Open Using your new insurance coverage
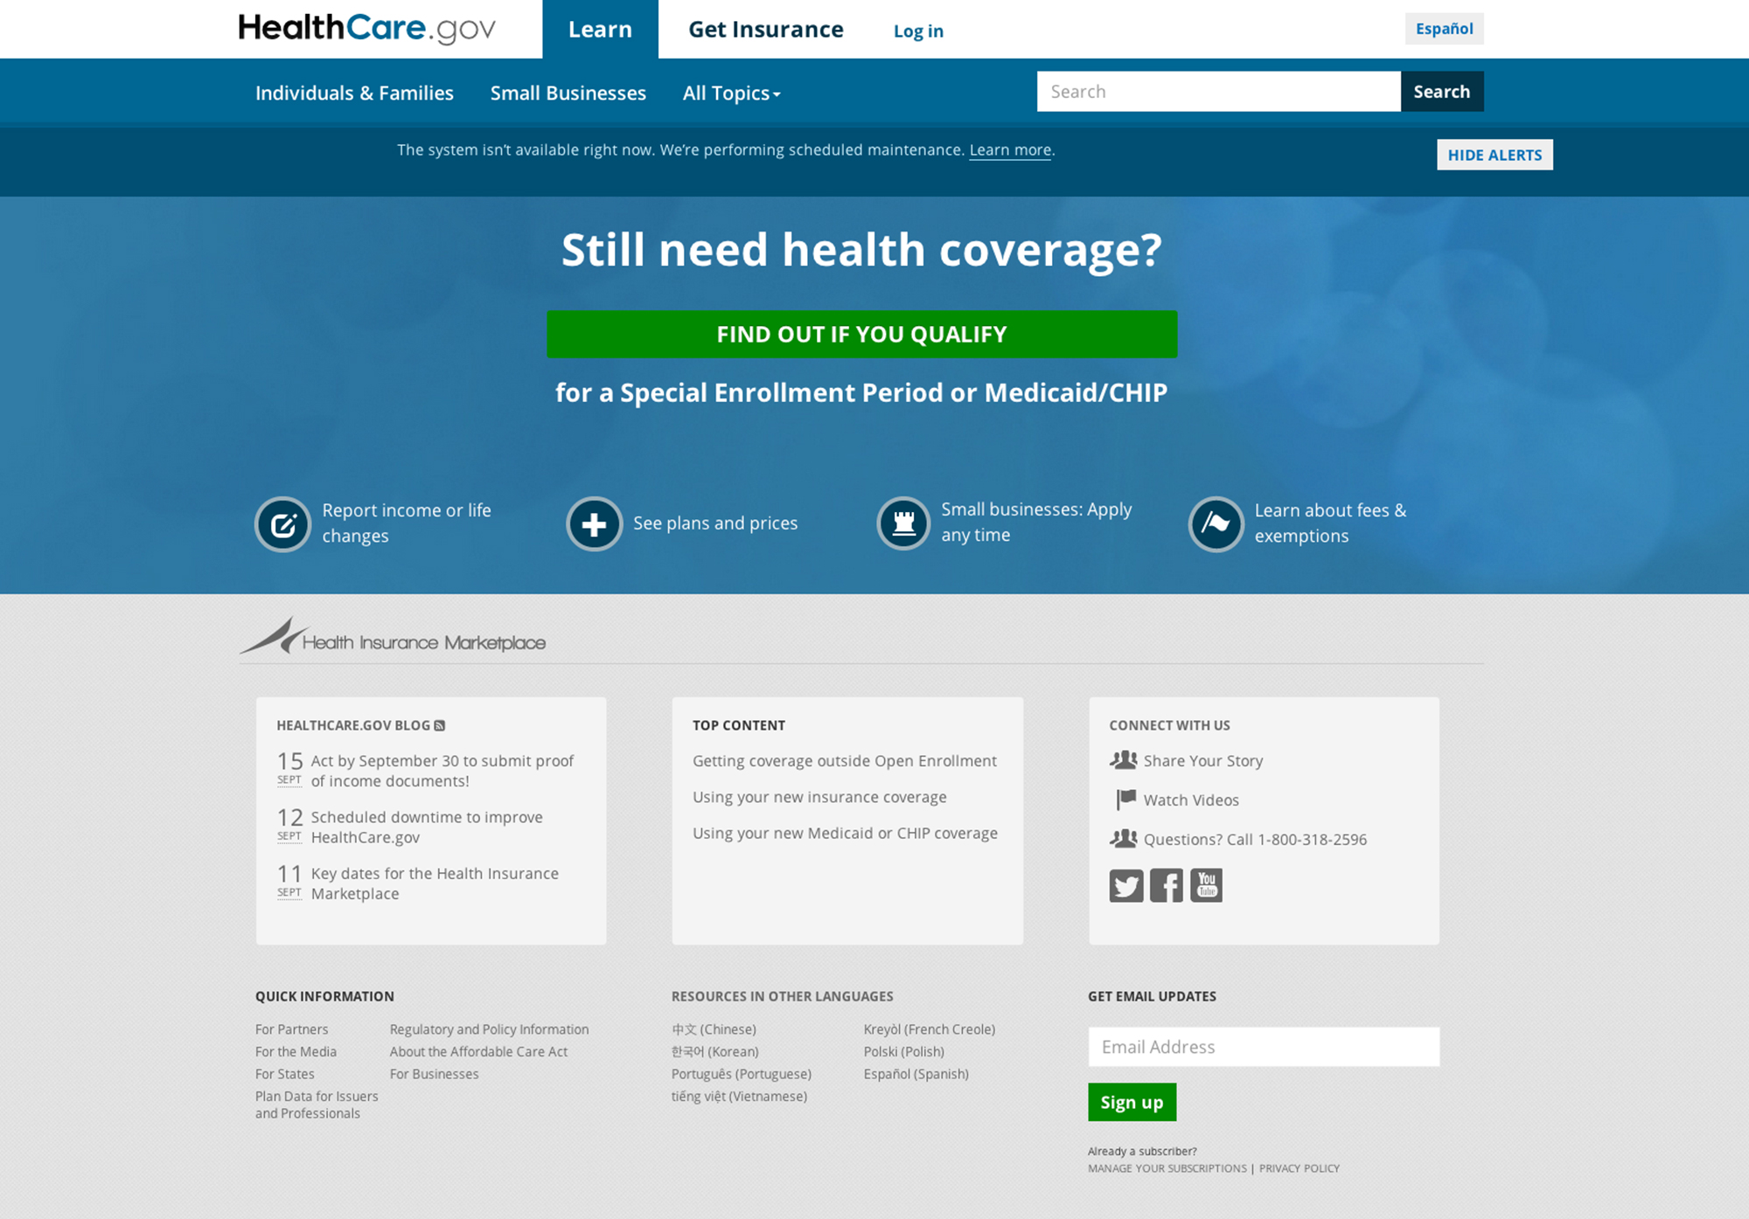This screenshot has width=1749, height=1219. coord(819,797)
